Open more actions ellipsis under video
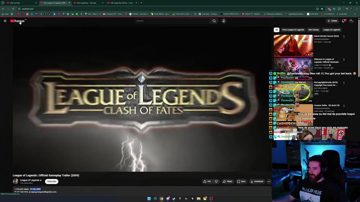The height and width of the screenshot is (202, 360). click(269, 182)
